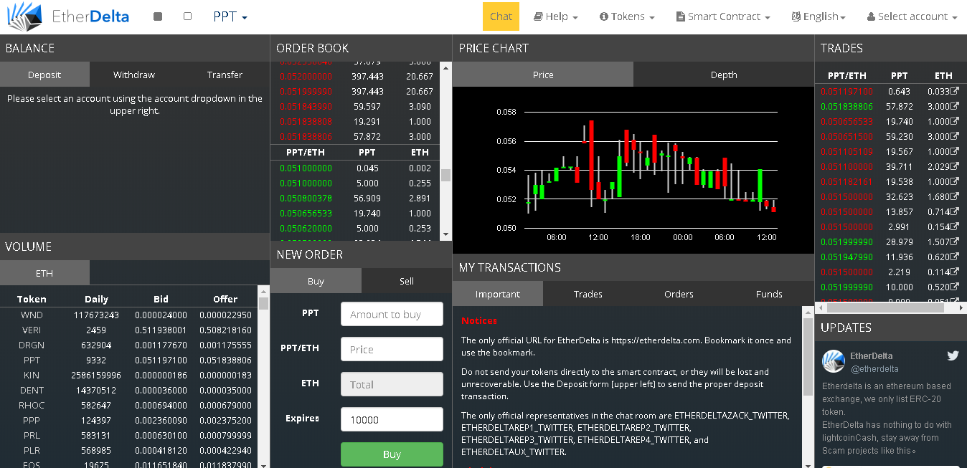The image size is (967, 468).
Task: Click the order book scrollbar up arrow
Action: pyautogui.click(x=445, y=68)
